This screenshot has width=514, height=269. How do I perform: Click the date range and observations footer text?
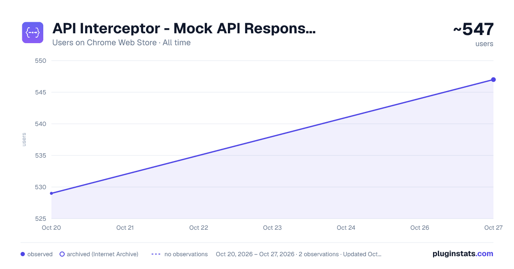(299, 254)
